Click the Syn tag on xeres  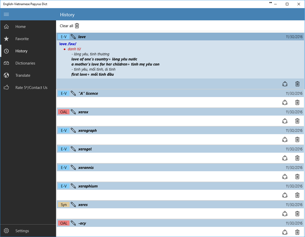pos(64,205)
